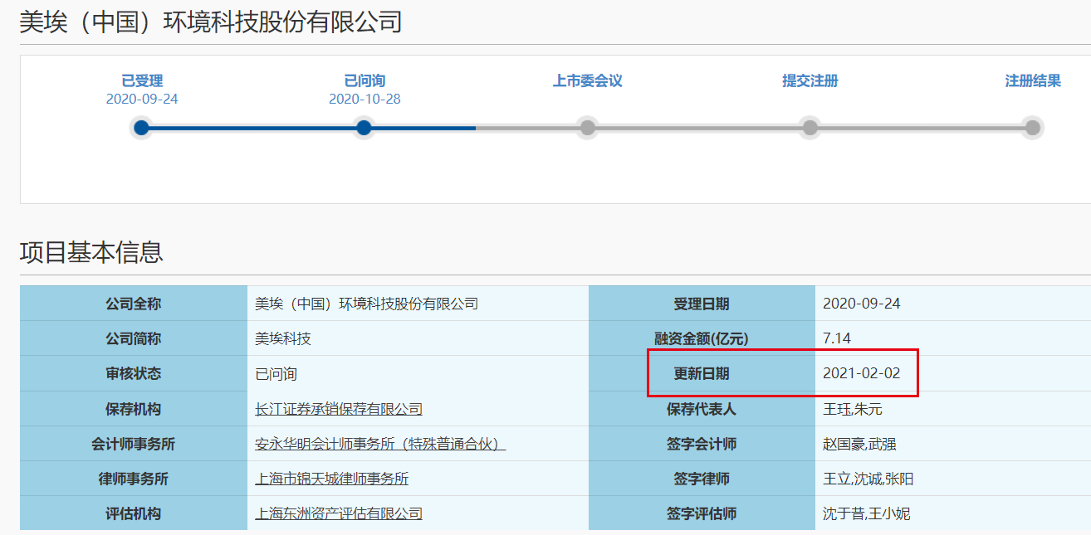
Task: Click the 注册结果 stage marker dot
Action: tap(1032, 128)
